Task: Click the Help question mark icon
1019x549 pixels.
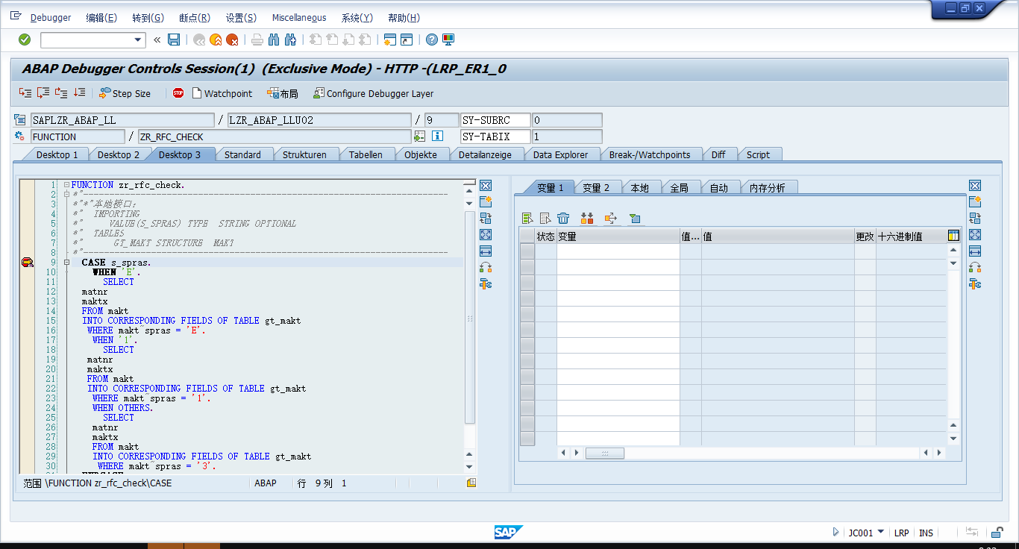Action: 432,40
